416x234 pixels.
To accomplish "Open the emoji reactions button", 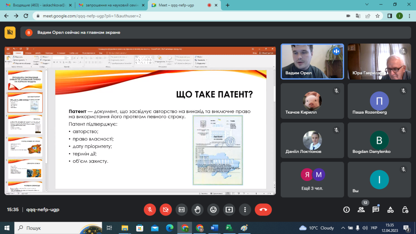I will click(213, 209).
